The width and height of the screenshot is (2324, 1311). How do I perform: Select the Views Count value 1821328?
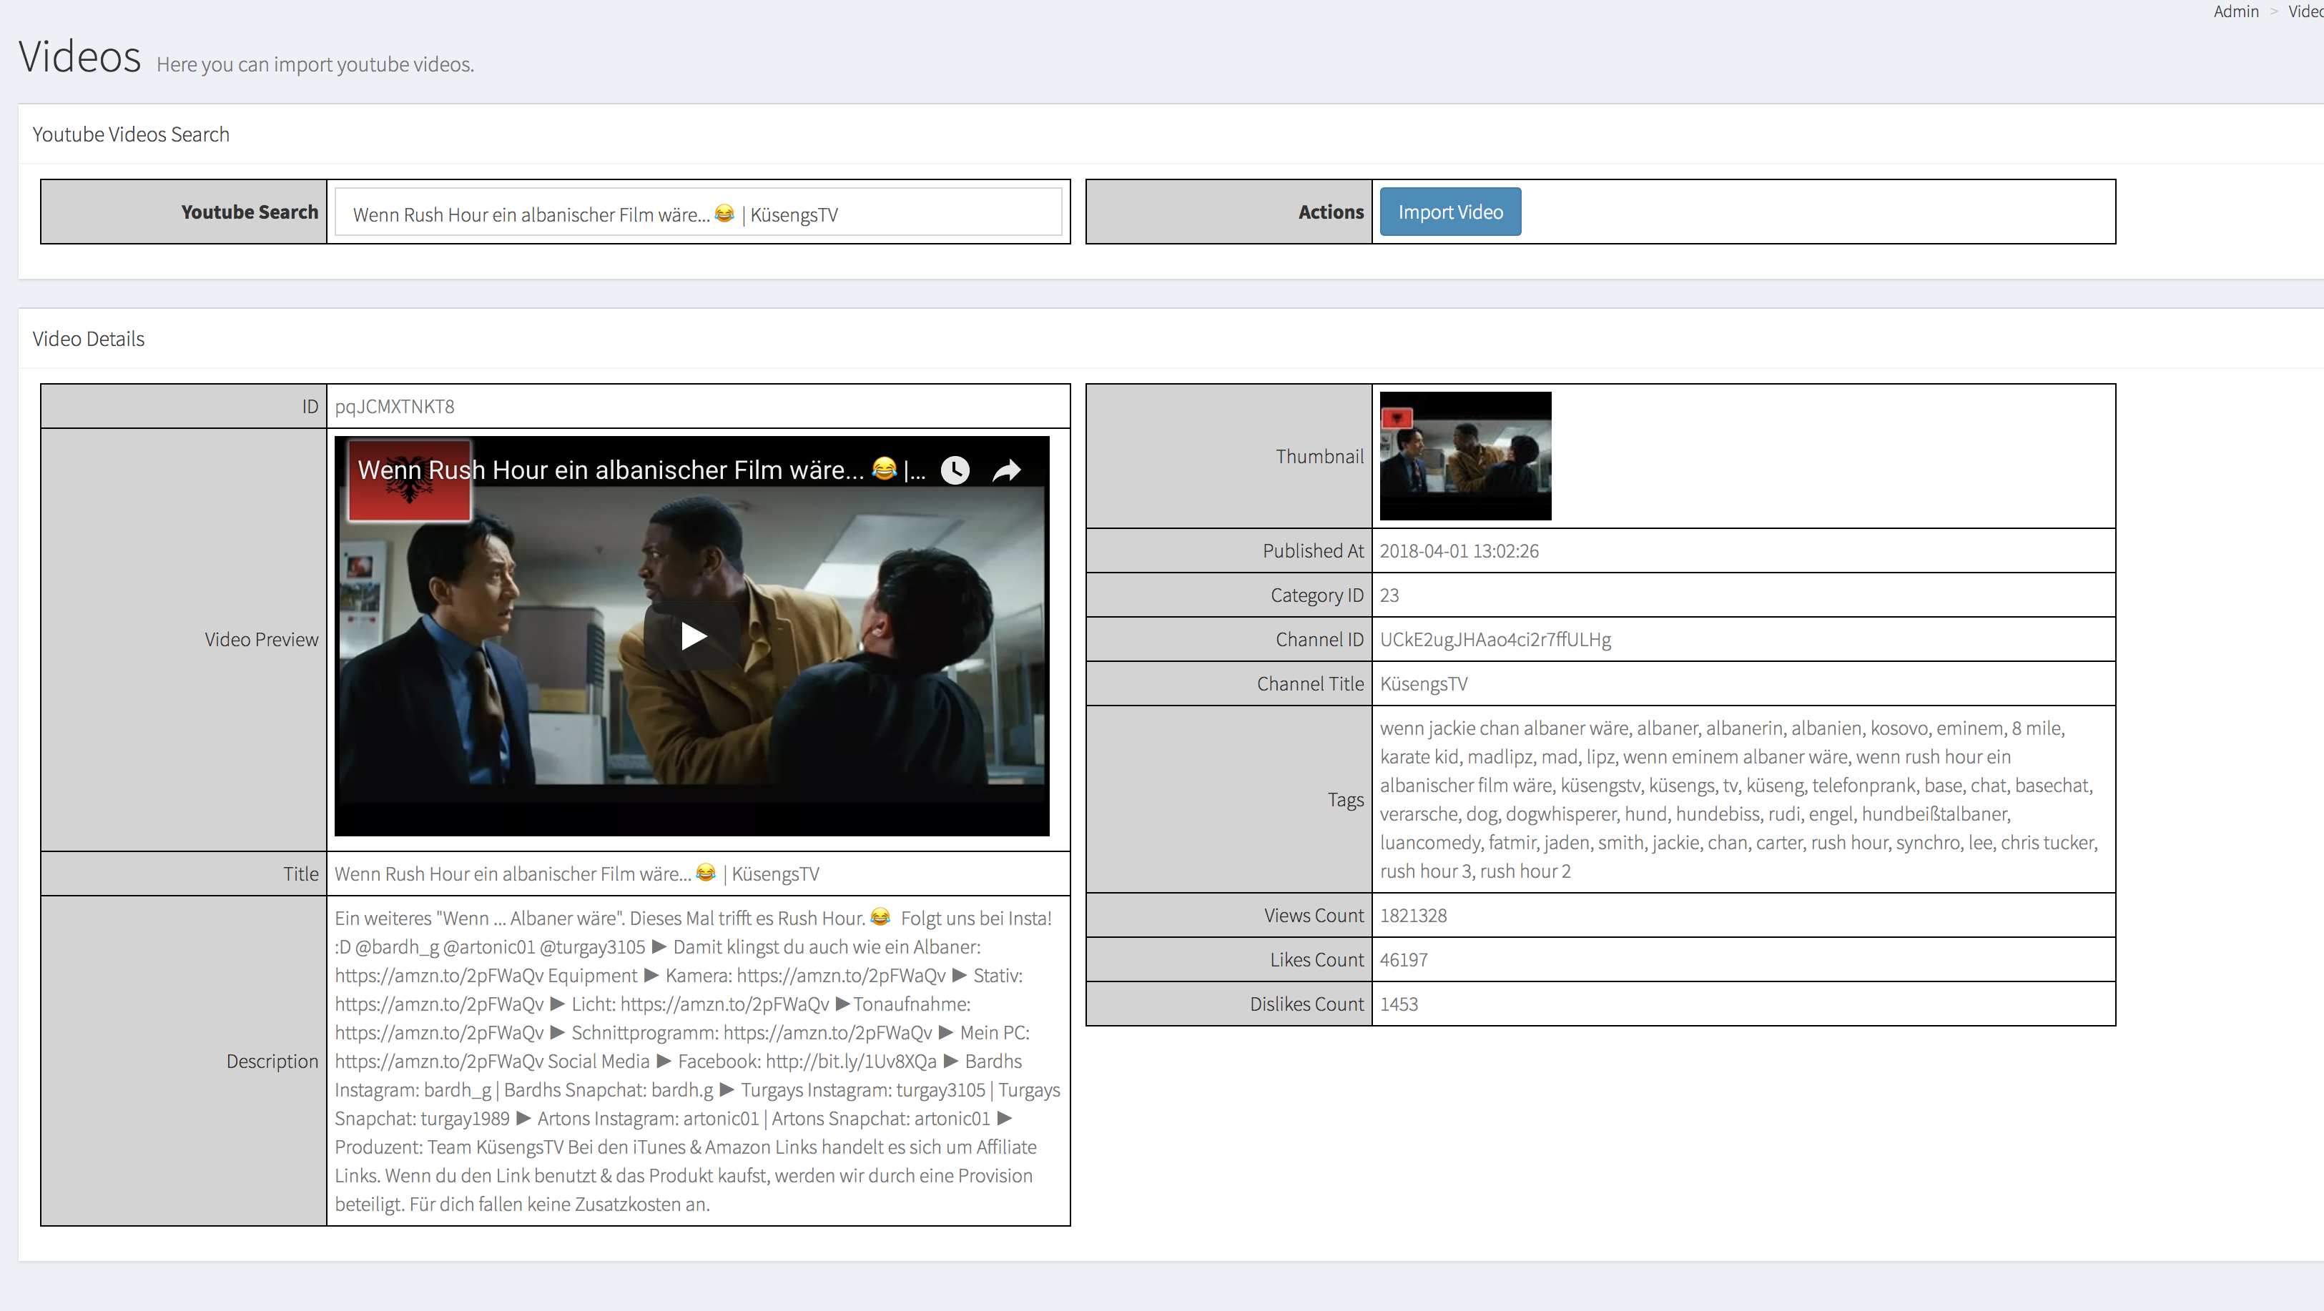(1413, 915)
